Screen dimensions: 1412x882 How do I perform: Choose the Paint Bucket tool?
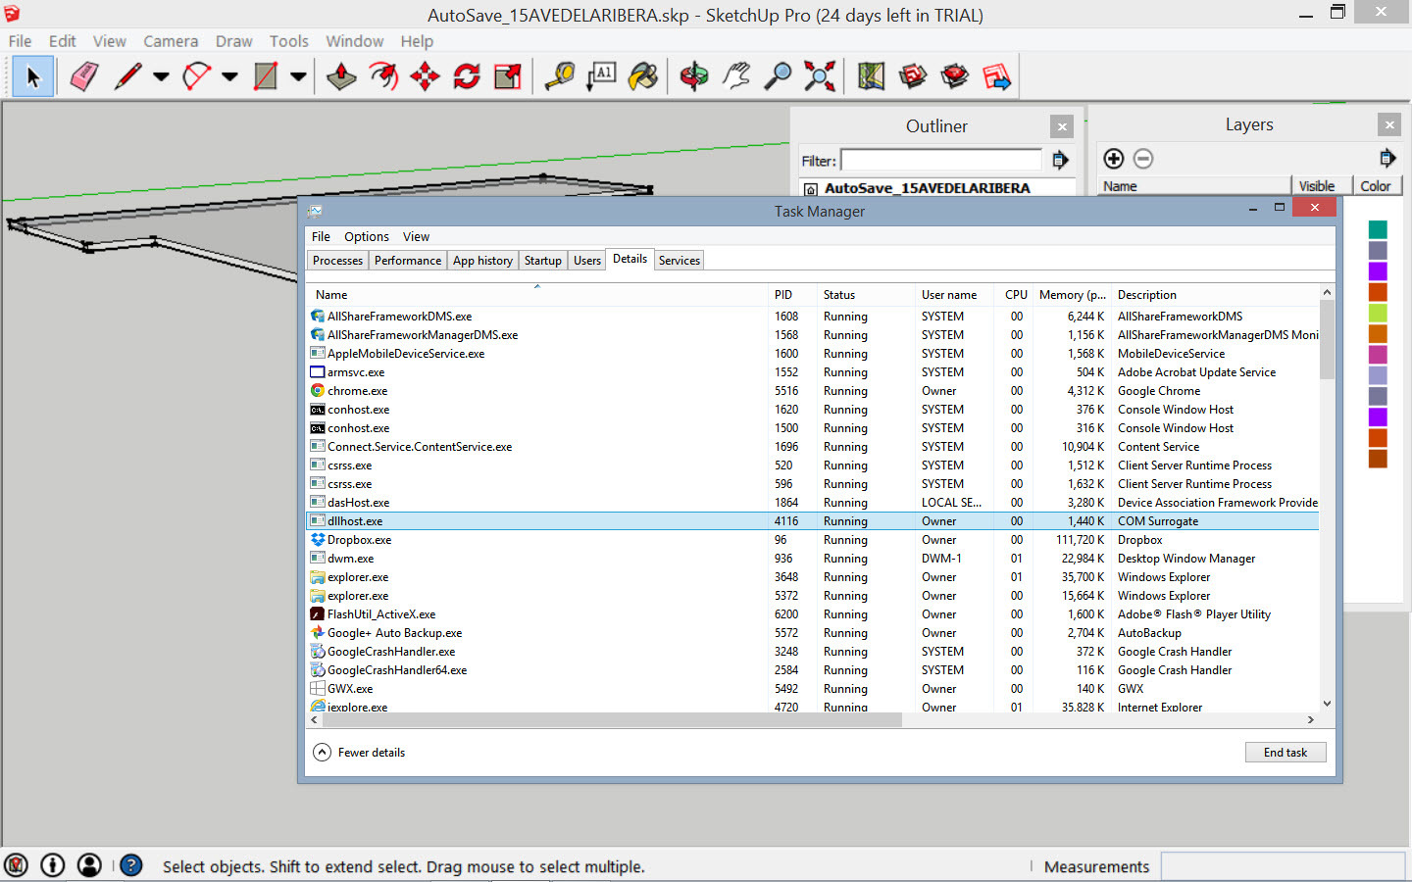click(643, 76)
